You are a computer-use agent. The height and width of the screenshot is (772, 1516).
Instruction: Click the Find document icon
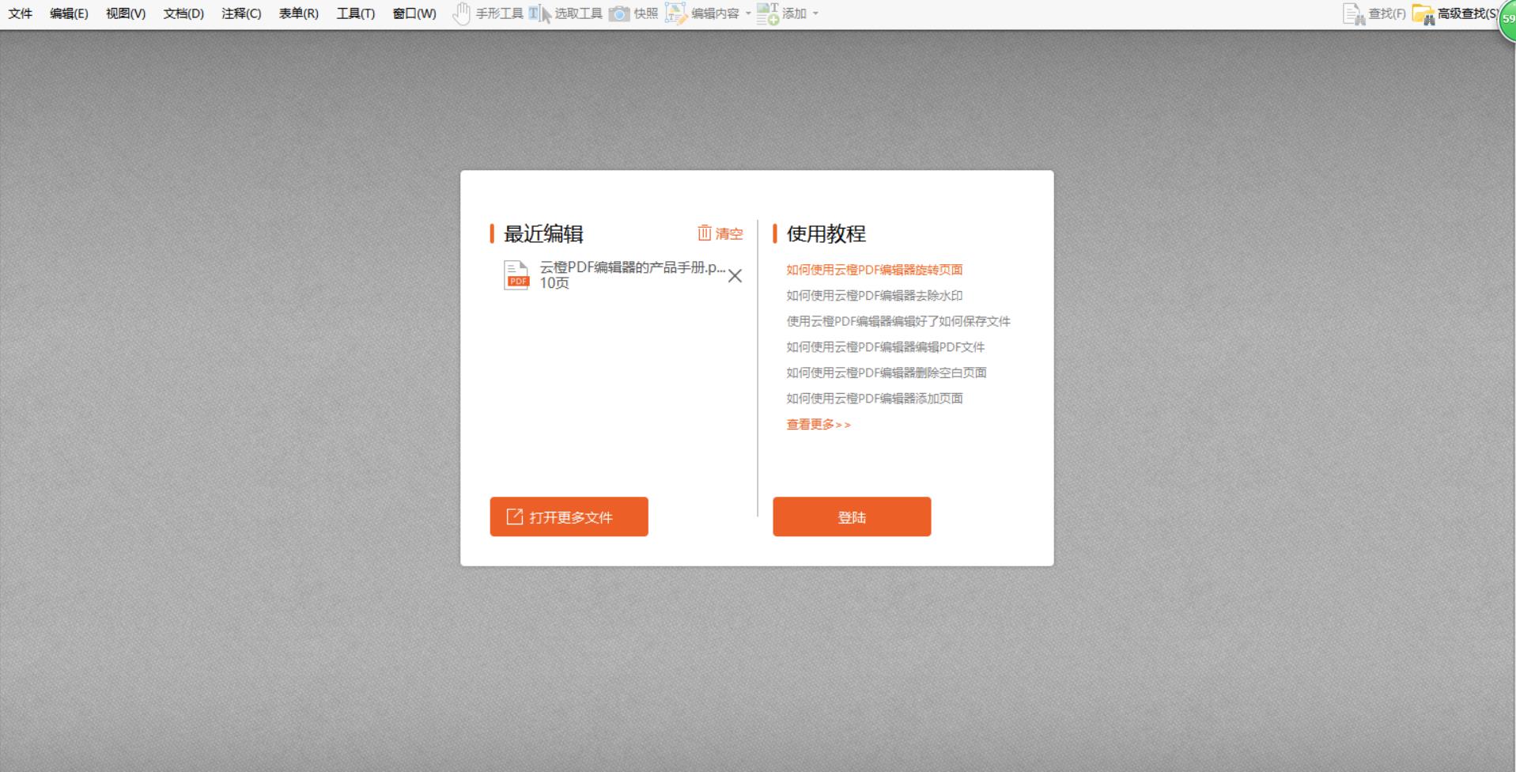1354,14
